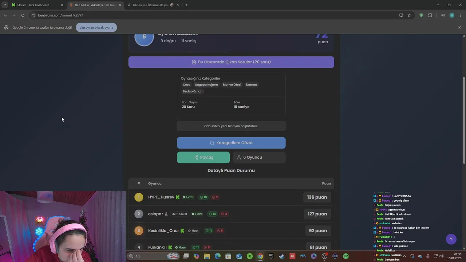Click the 92 puan score
466x262 pixels.
pos(318,231)
